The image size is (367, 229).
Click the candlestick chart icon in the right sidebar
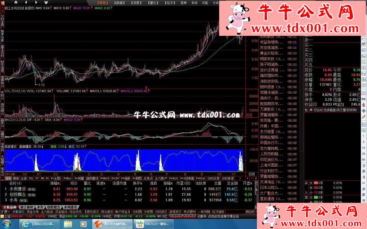[364, 44]
